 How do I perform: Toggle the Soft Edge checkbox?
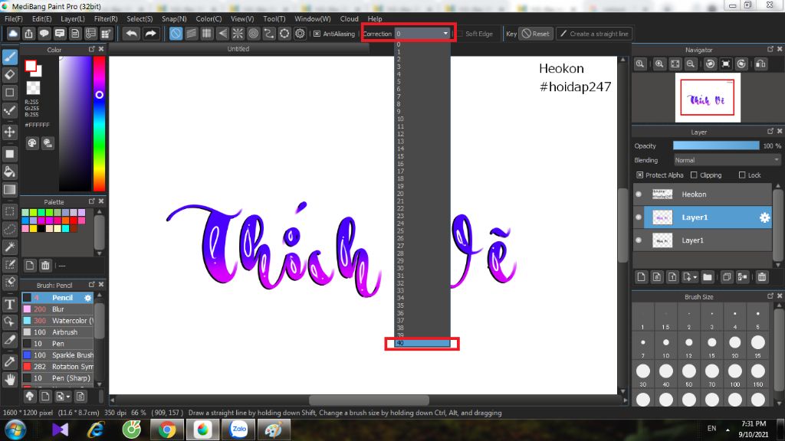460,34
